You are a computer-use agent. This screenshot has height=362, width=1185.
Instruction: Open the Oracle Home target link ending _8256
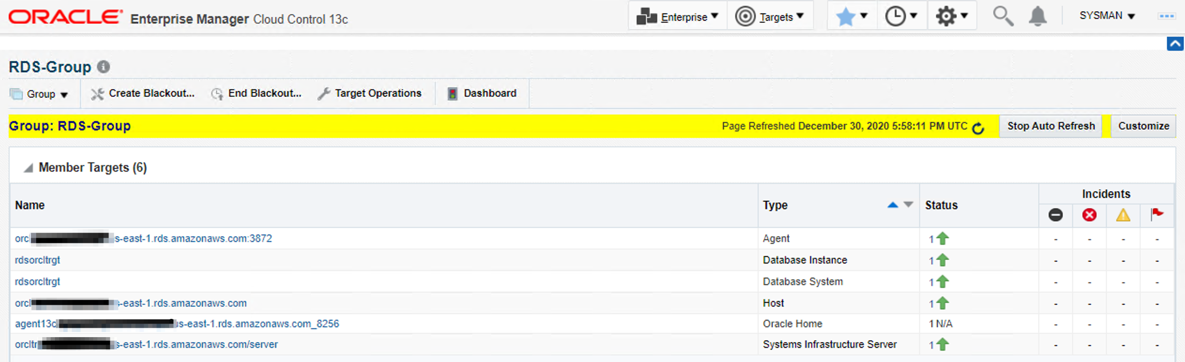(177, 324)
